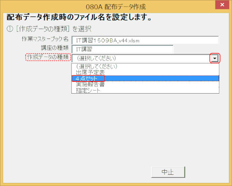The height and width of the screenshot is (186, 232).
Task: Open the 作成データの種類 dropdown arrow
Action: [x=215, y=58]
